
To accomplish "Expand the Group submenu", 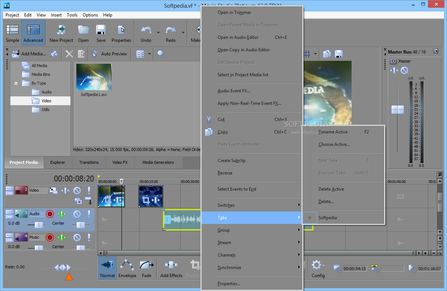I will pyautogui.click(x=252, y=230).
